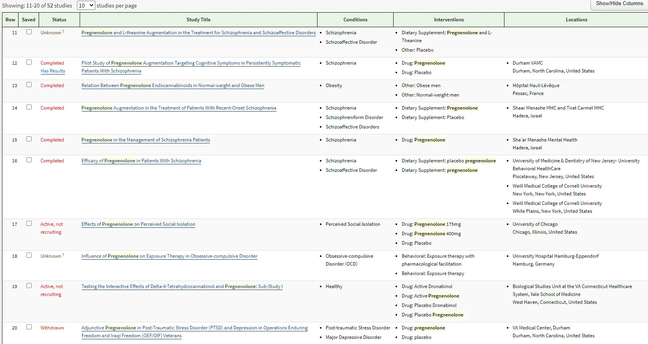The image size is (648, 344).
Task: Click Drug: Pregnenolone 400mg intervention
Action: tap(431, 234)
